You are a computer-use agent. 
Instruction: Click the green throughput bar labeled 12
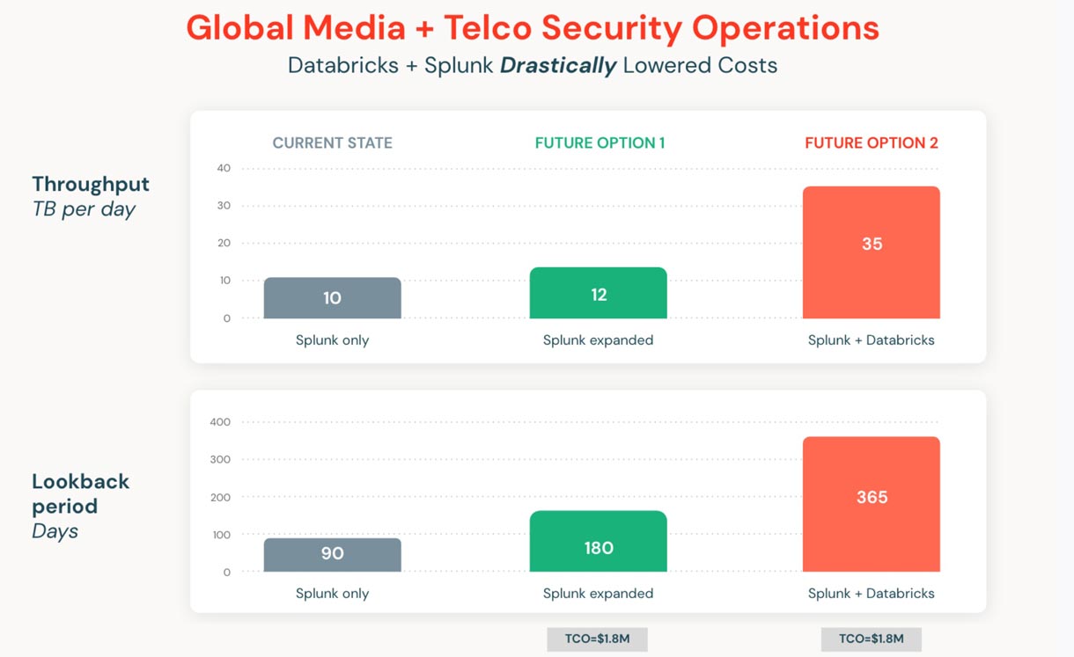(599, 294)
